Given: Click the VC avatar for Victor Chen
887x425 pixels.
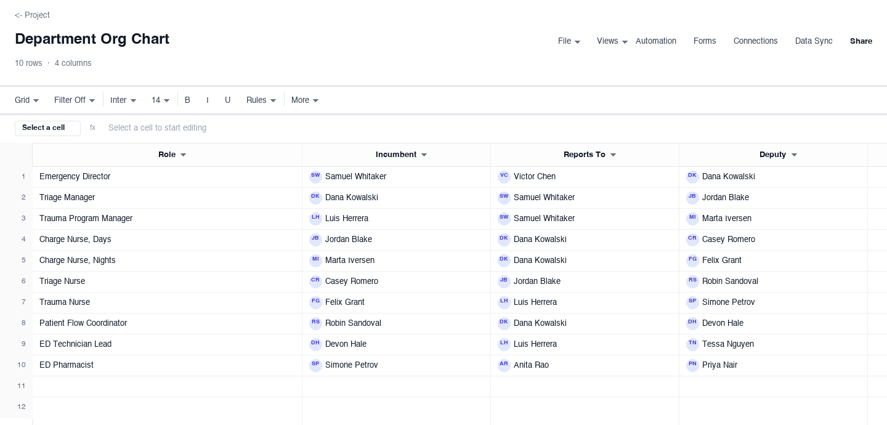Looking at the screenshot, I should (504, 177).
